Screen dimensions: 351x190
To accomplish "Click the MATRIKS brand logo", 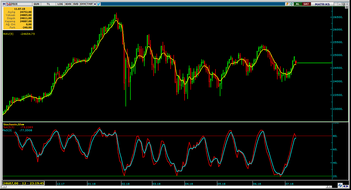I will coord(322,4).
